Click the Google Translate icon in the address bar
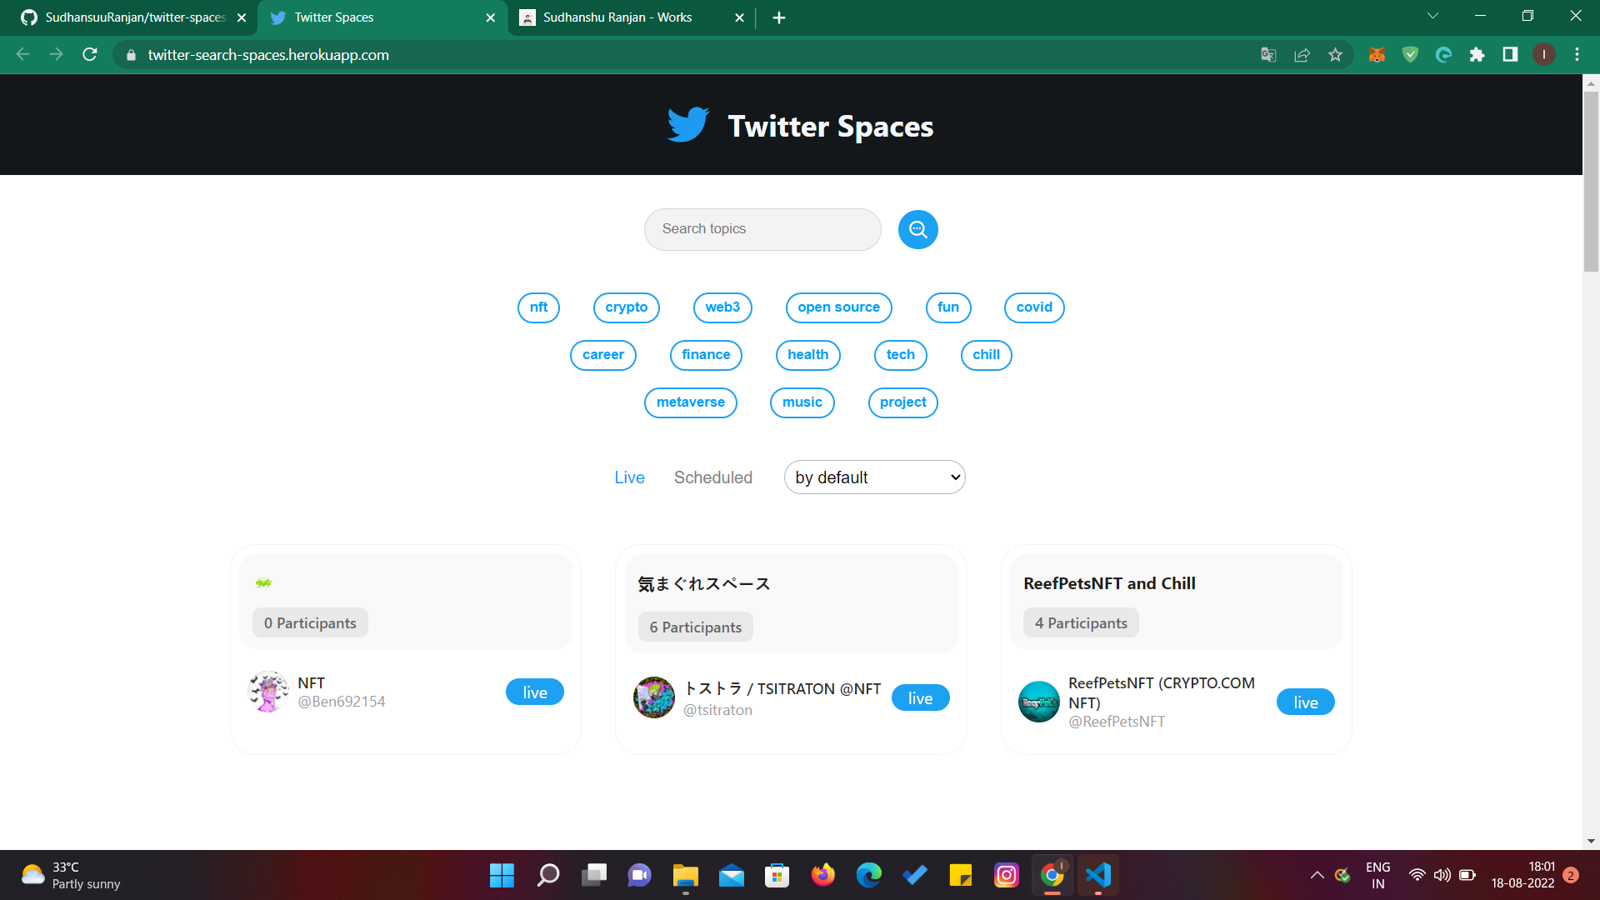 point(1268,55)
